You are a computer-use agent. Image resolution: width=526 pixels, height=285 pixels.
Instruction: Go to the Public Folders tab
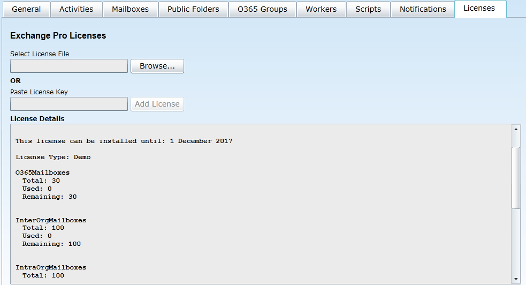click(193, 9)
